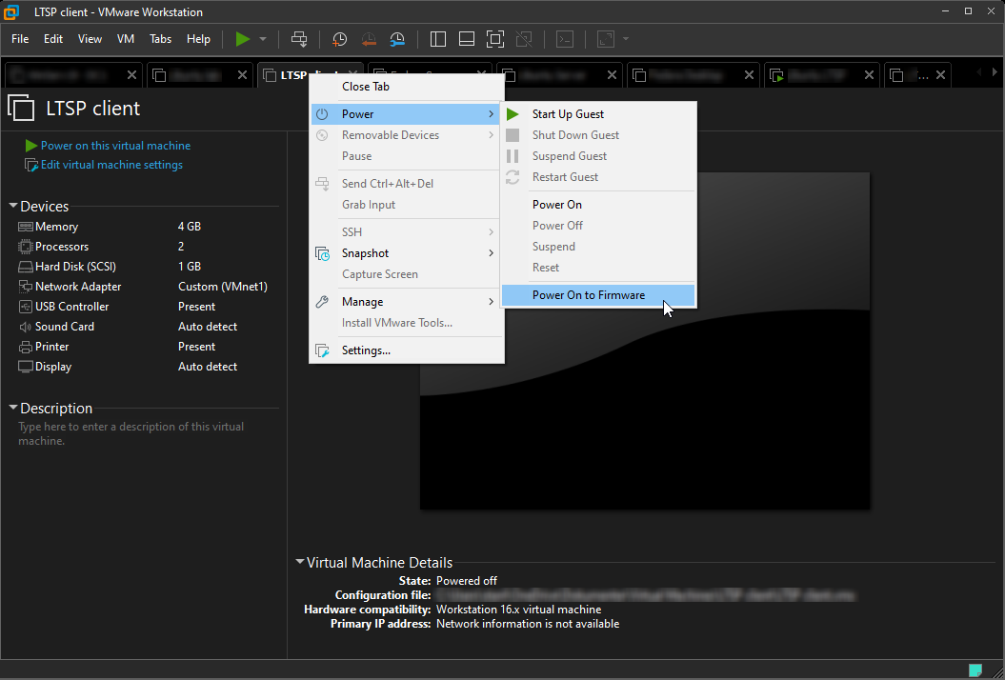Viewport: 1005px width, 680px height.
Task: Click the stretch guest toolbar icon
Action: click(606, 39)
